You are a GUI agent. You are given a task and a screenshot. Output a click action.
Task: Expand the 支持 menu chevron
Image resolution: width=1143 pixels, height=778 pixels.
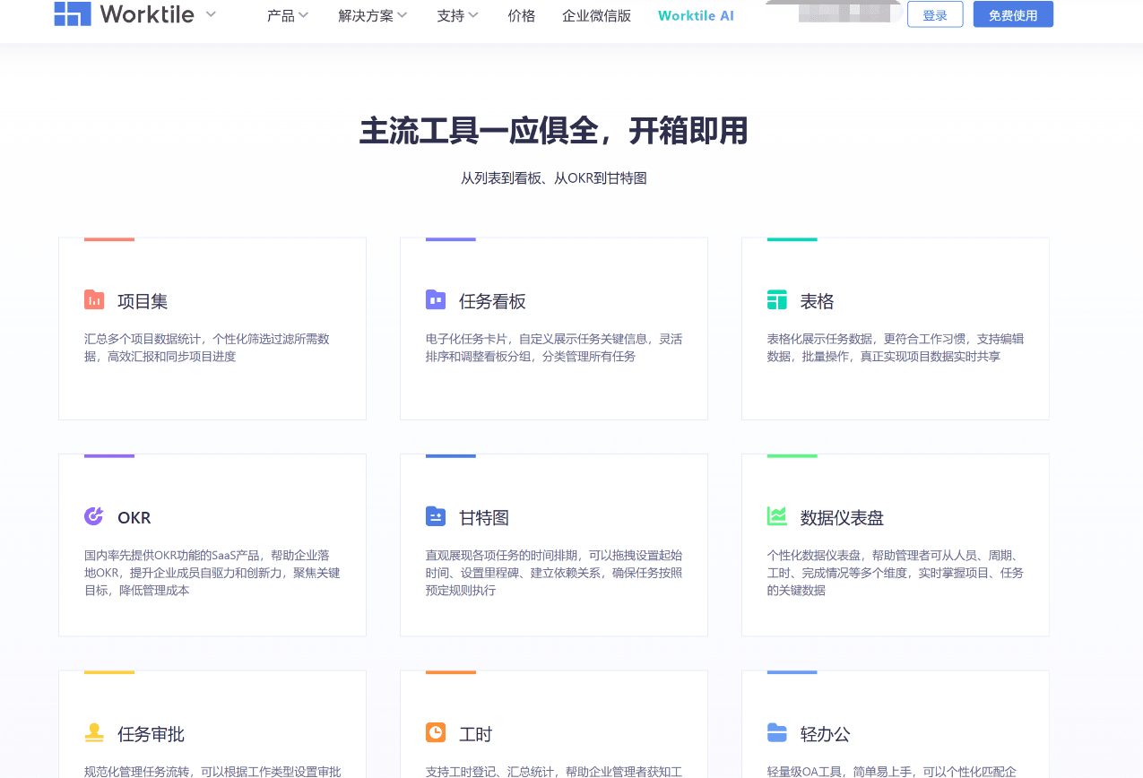(x=473, y=15)
